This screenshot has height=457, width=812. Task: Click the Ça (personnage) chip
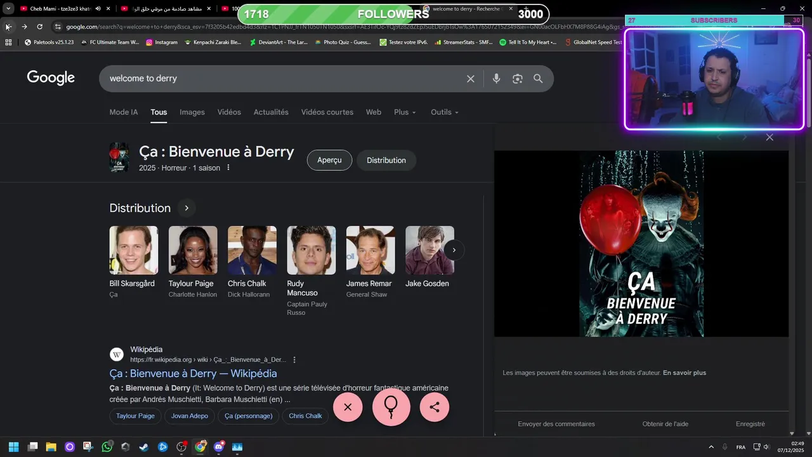click(248, 416)
